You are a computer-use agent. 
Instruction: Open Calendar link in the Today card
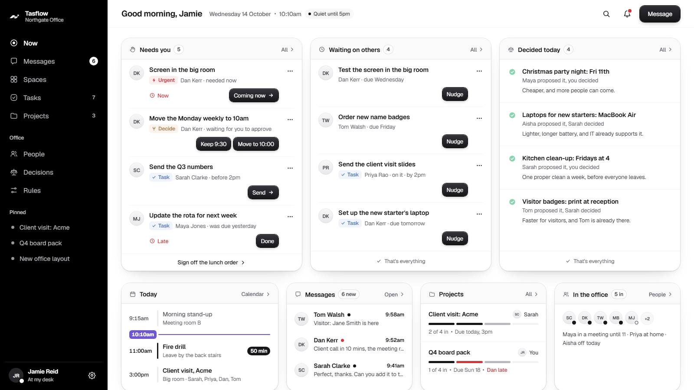(x=255, y=294)
